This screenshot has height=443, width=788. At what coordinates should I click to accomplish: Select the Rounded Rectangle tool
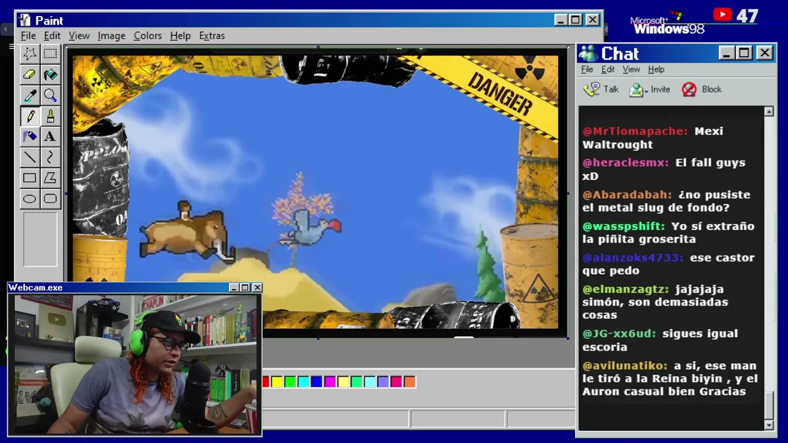point(50,199)
